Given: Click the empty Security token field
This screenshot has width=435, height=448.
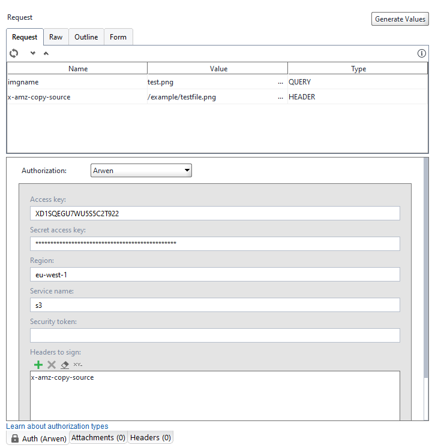Looking at the screenshot, I should (215, 335).
